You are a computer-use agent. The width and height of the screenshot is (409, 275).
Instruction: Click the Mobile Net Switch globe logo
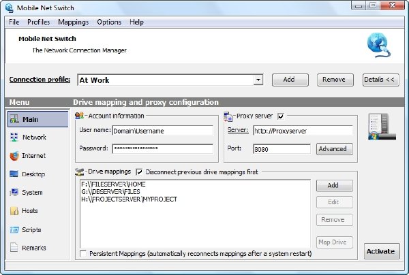[x=379, y=45]
